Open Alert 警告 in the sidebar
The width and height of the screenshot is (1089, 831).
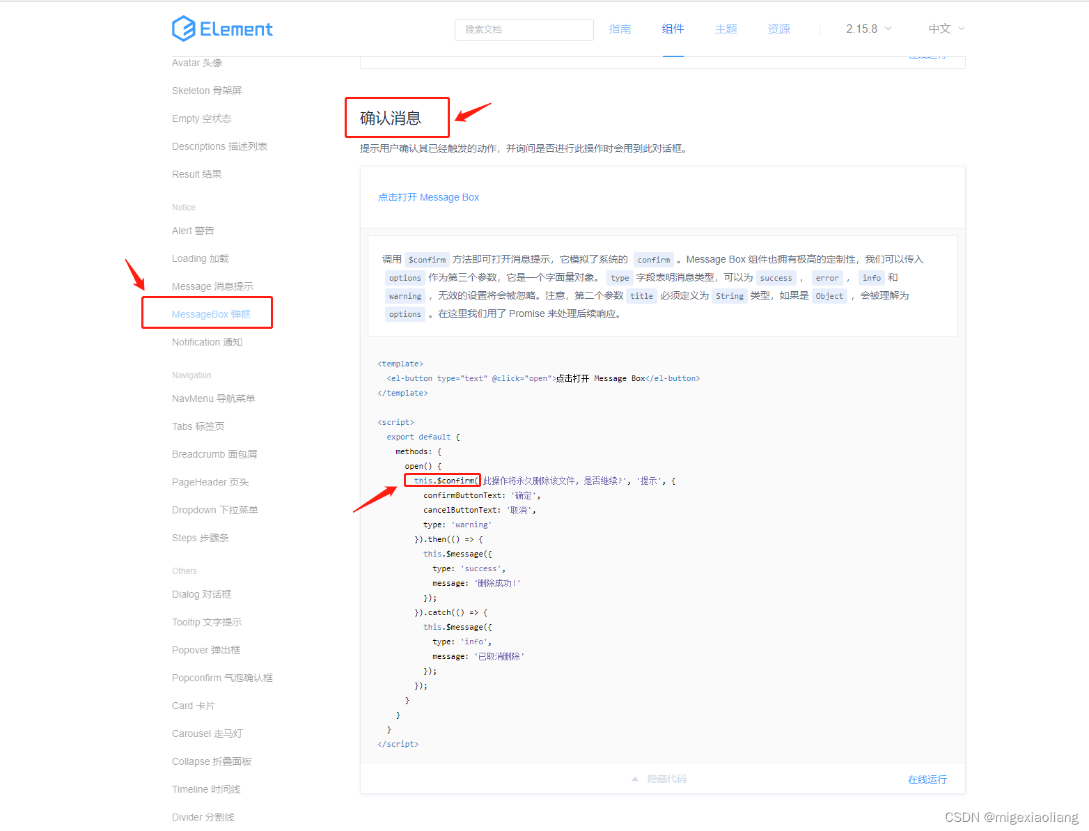193,231
